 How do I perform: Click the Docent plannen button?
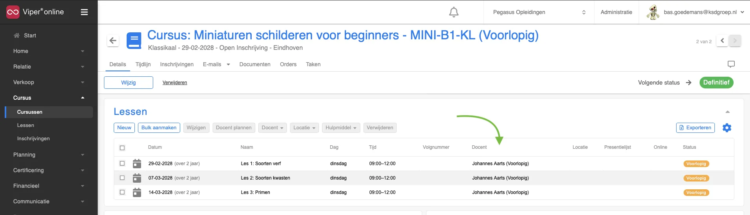(x=234, y=128)
